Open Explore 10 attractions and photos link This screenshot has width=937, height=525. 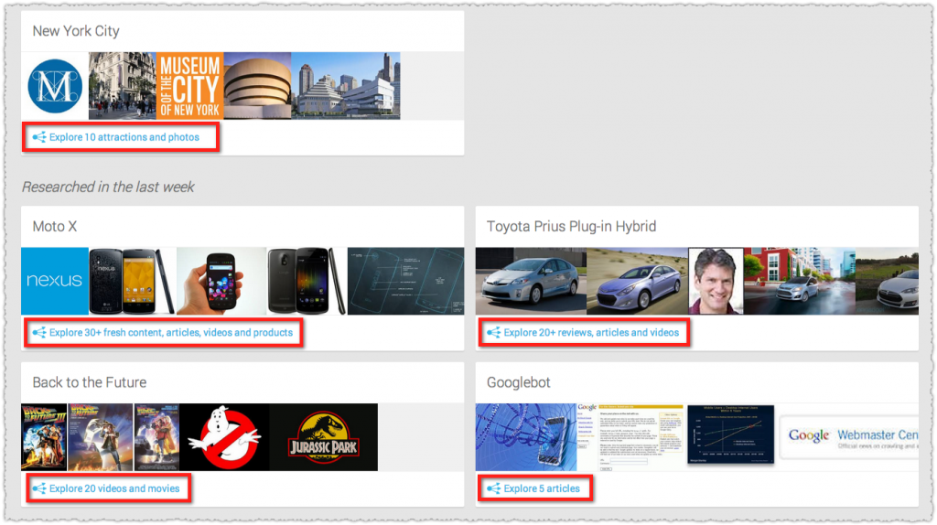(124, 137)
